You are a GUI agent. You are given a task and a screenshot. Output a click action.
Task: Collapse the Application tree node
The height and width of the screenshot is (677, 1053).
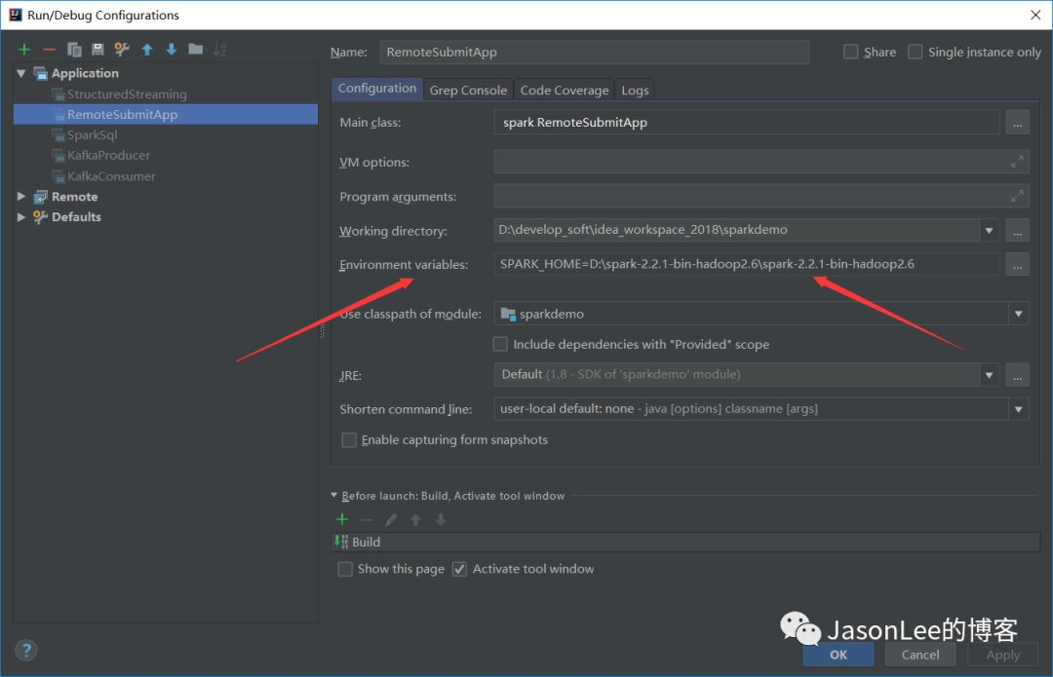tap(20, 72)
